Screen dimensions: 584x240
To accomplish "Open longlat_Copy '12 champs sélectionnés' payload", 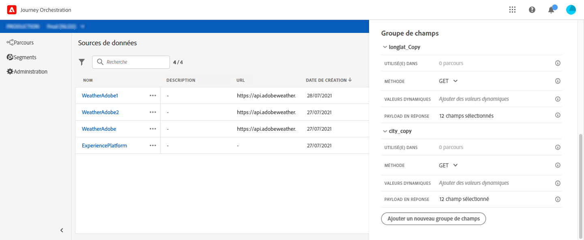I will [x=466, y=116].
